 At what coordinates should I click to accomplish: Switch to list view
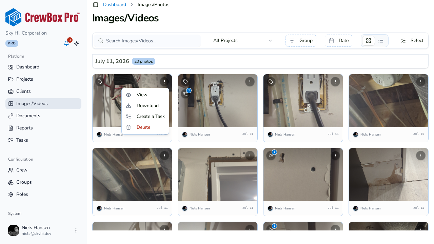click(381, 41)
